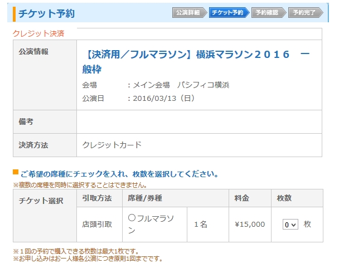Click the 枚数 column header
This screenshot has height=268, width=339.
(284, 198)
